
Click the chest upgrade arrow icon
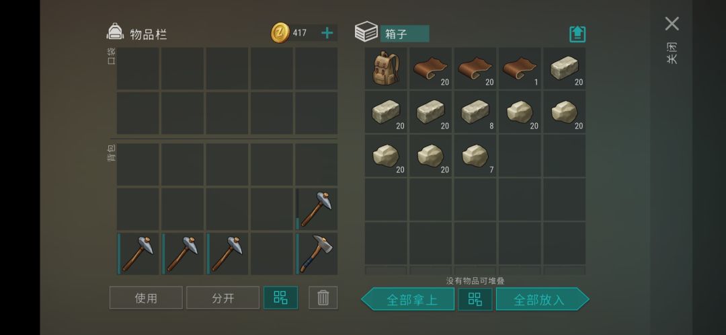click(577, 34)
